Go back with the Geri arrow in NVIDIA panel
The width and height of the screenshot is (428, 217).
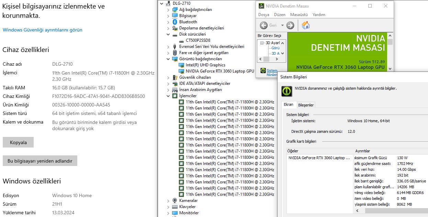(x=264, y=25)
